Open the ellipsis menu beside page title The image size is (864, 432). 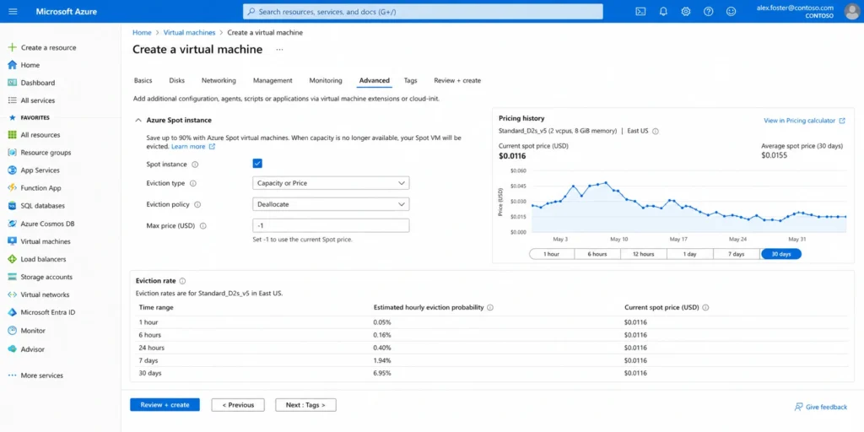point(279,50)
